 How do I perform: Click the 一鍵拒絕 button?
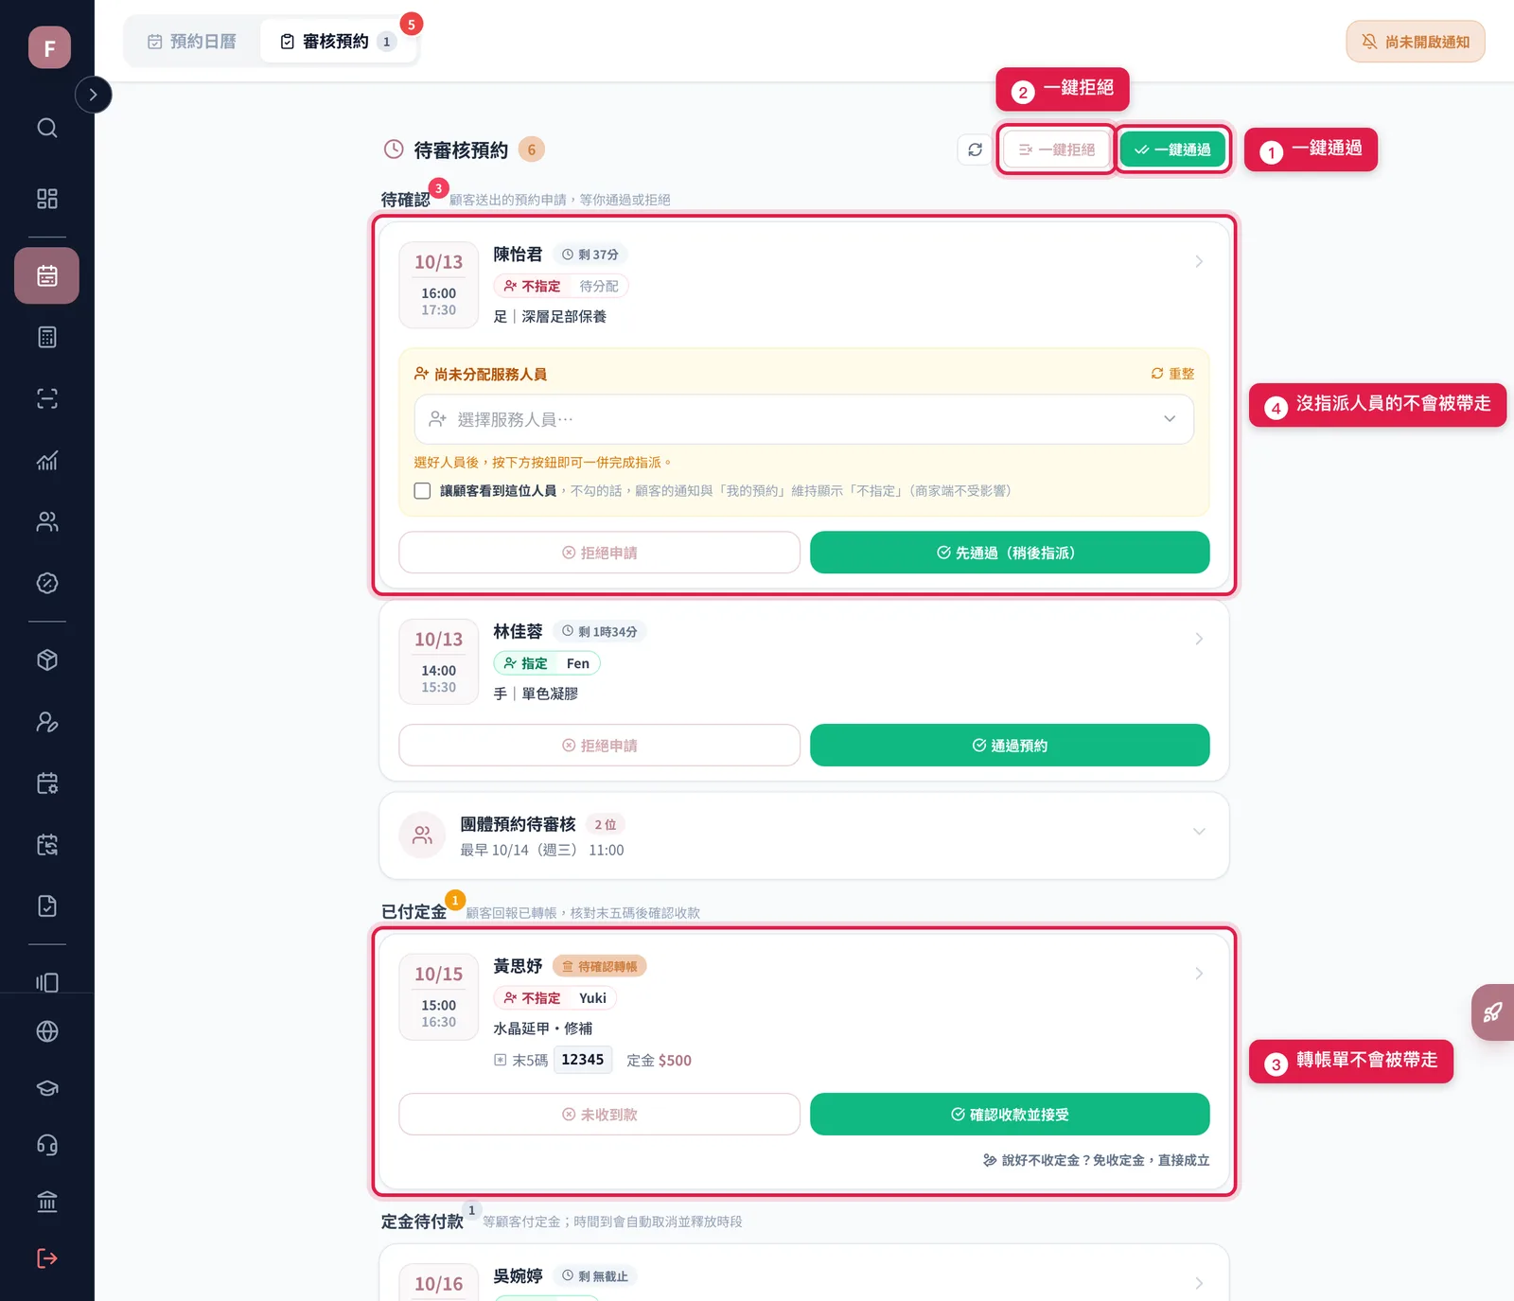pyautogui.click(x=1056, y=149)
